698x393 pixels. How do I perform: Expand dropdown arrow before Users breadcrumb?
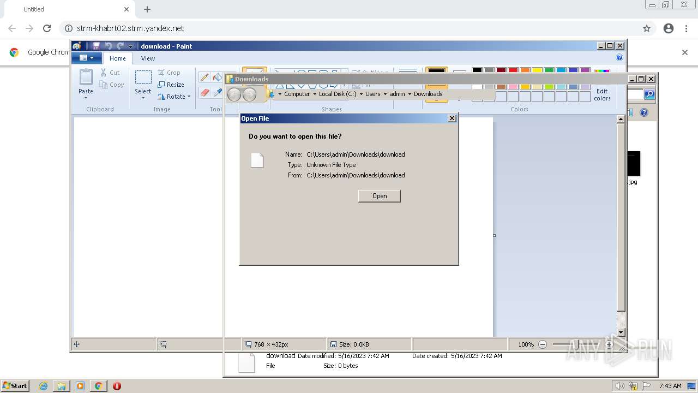tap(361, 94)
